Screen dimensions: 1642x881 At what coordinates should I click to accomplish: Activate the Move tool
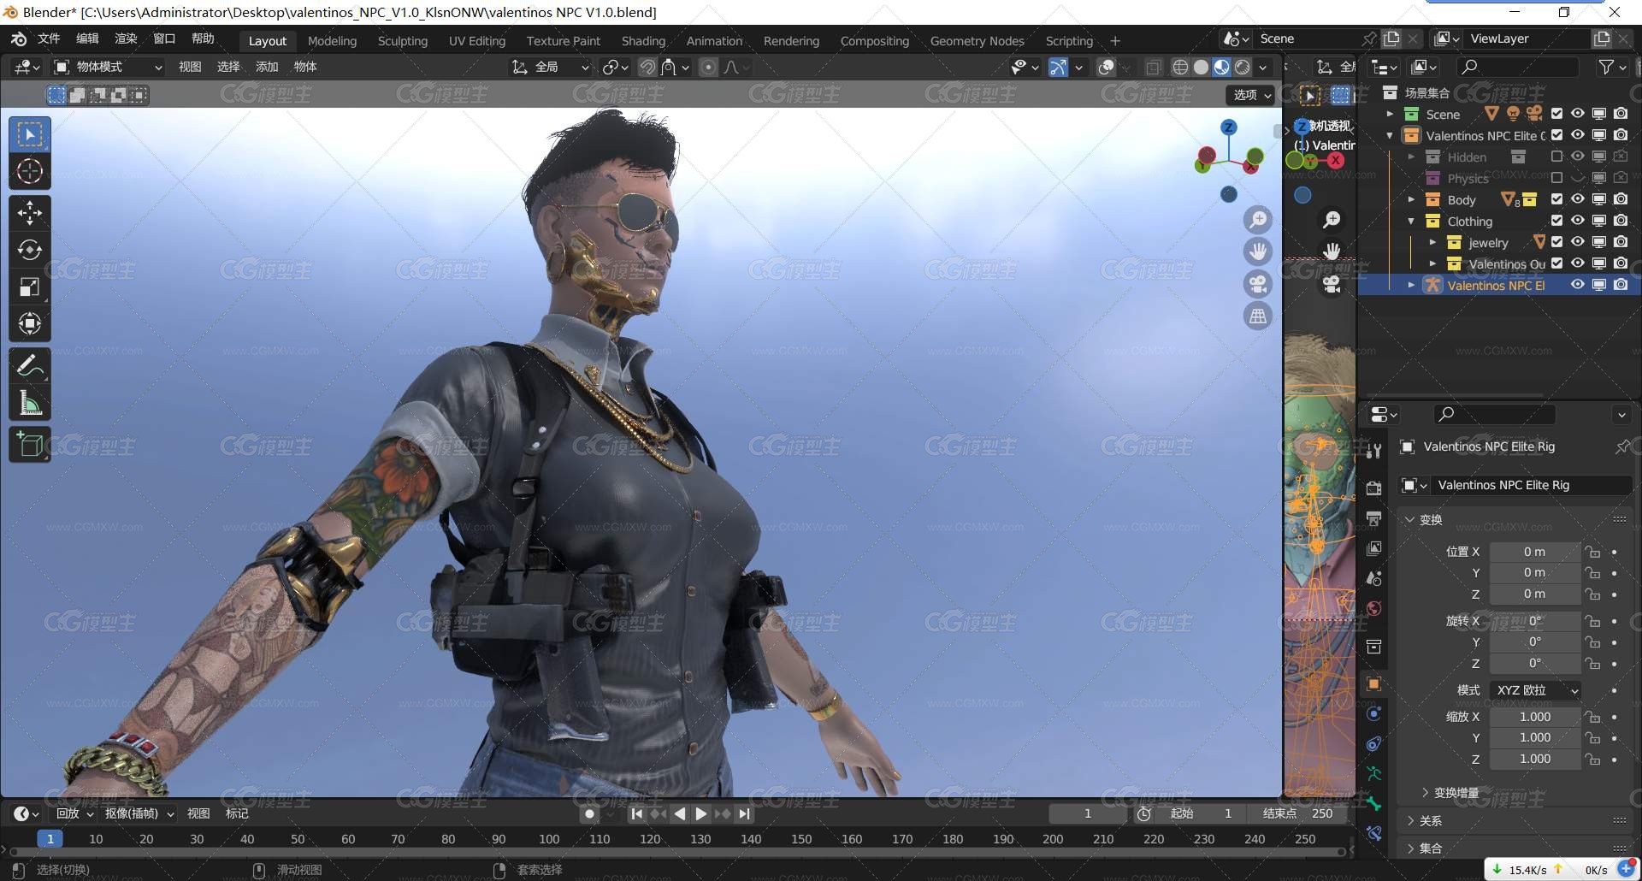30,212
